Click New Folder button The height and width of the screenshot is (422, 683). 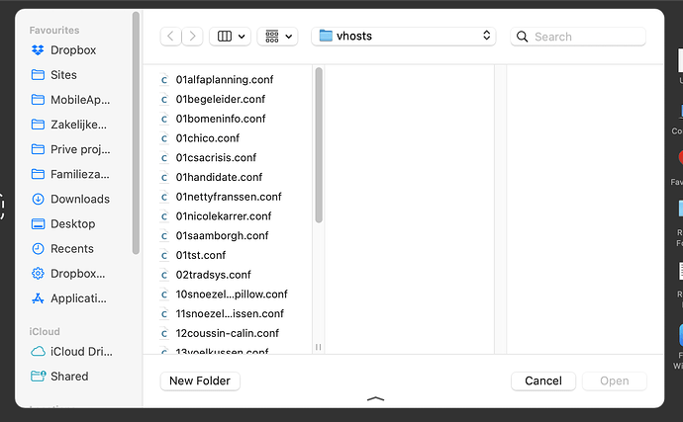[x=200, y=380]
